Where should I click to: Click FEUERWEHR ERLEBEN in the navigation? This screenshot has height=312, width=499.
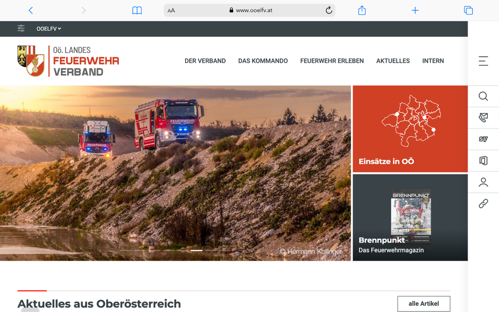click(x=332, y=61)
